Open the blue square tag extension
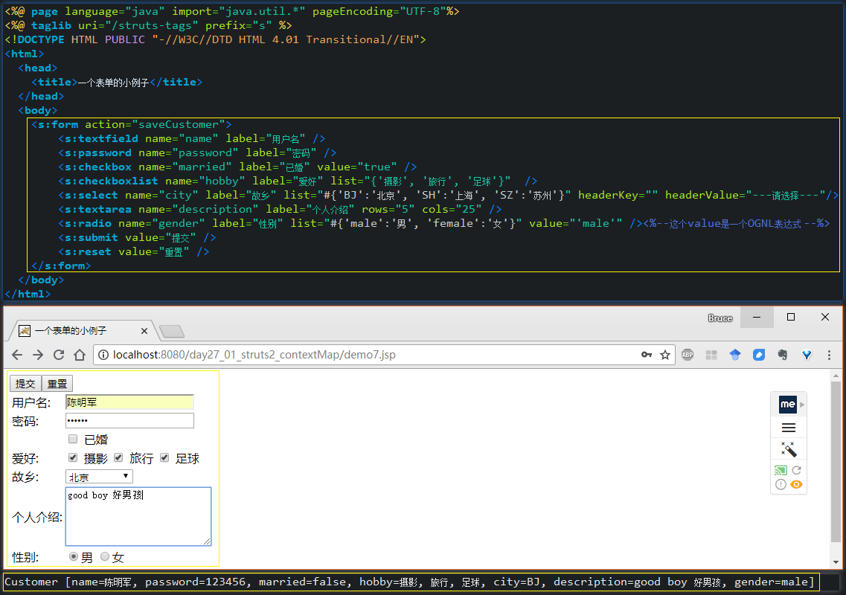Image resolution: width=846 pixels, height=595 pixels. [759, 355]
